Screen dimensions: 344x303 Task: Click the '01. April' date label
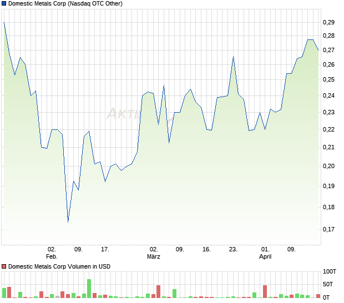[265, 252]
